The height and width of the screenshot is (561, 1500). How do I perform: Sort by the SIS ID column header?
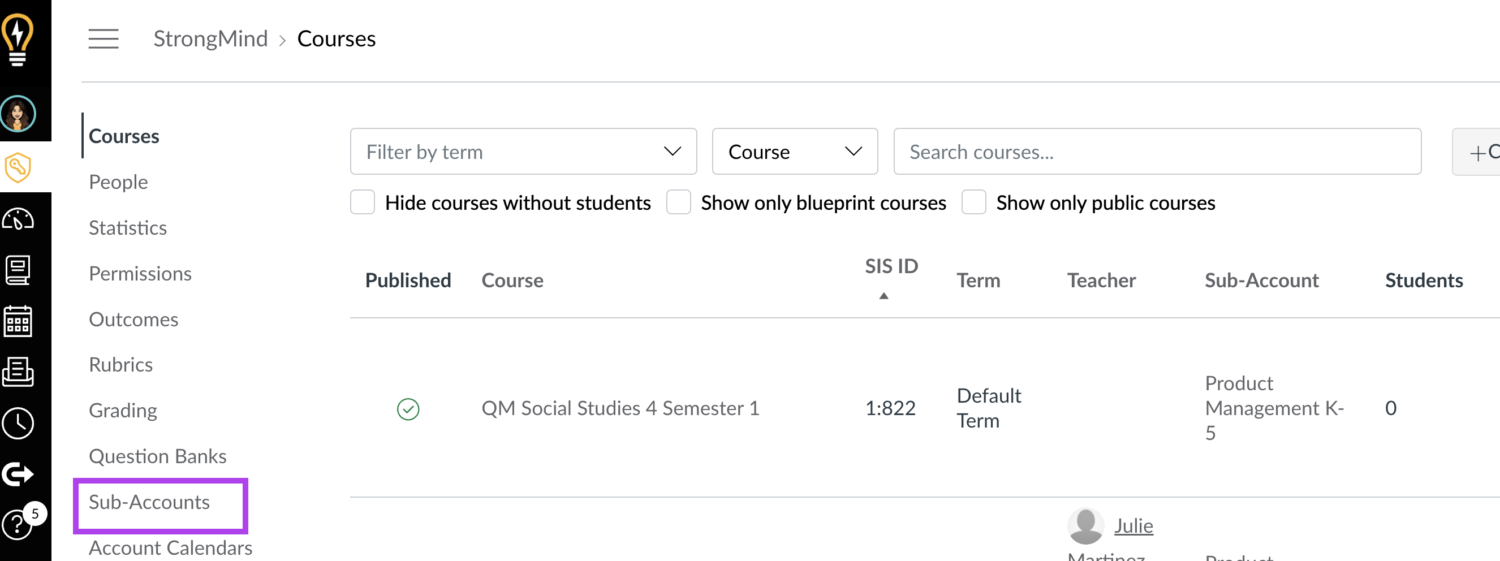[x=891, y=266]
